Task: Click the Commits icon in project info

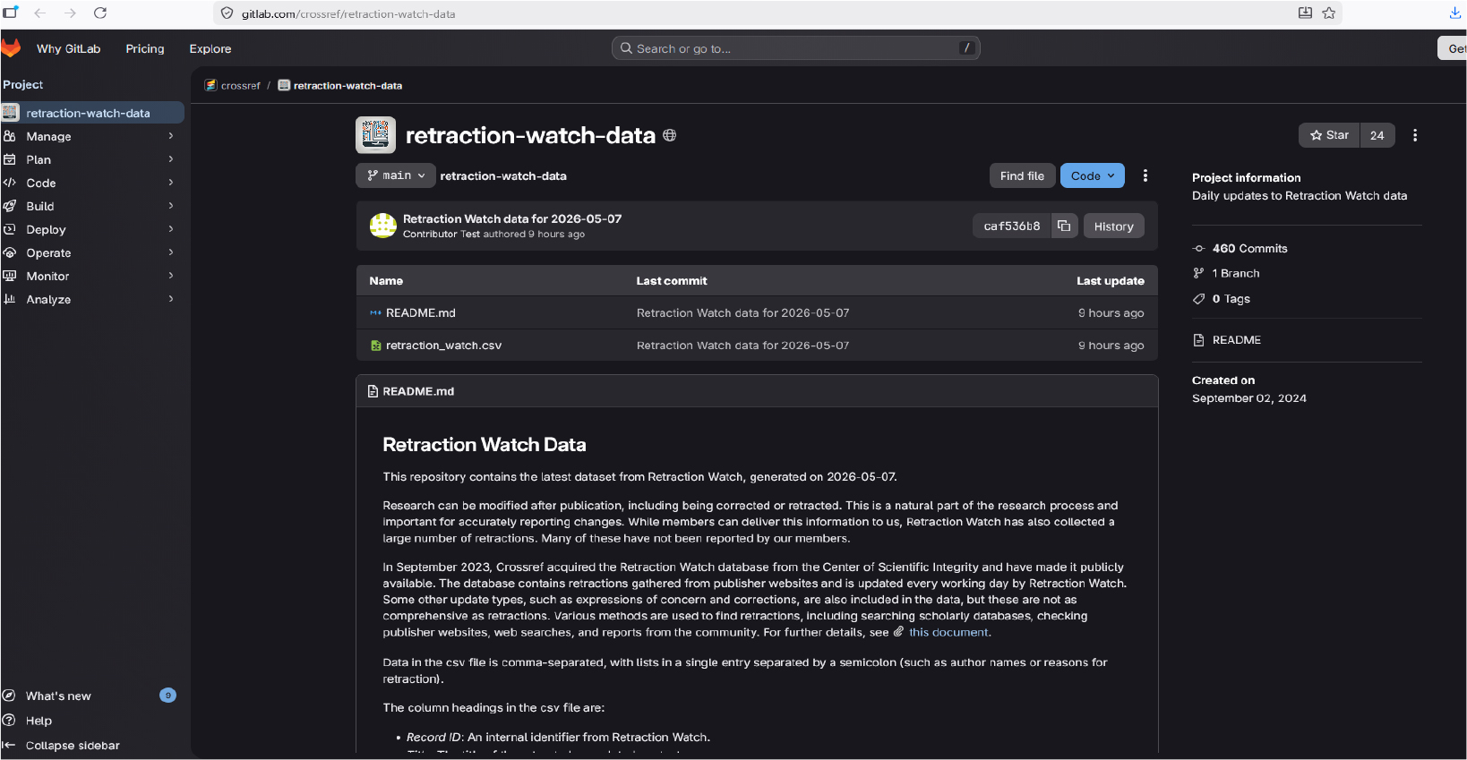Action: pos(1198,249)
